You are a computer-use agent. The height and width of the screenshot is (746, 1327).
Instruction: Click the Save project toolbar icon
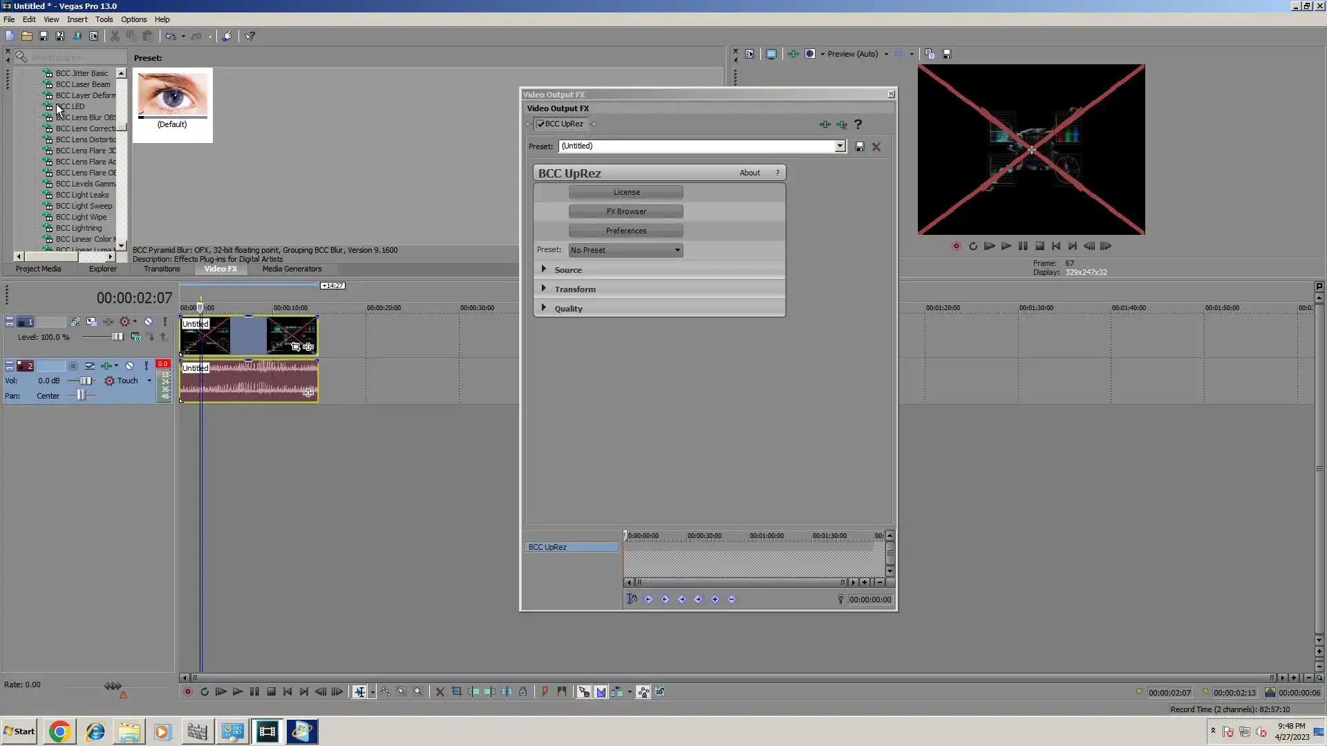[44, 36]
